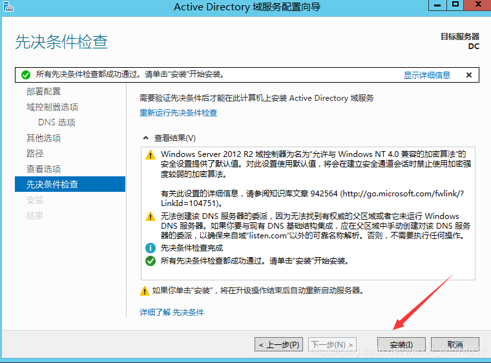Click the text mentioning 知识库文章 942564

pos(312,198)
